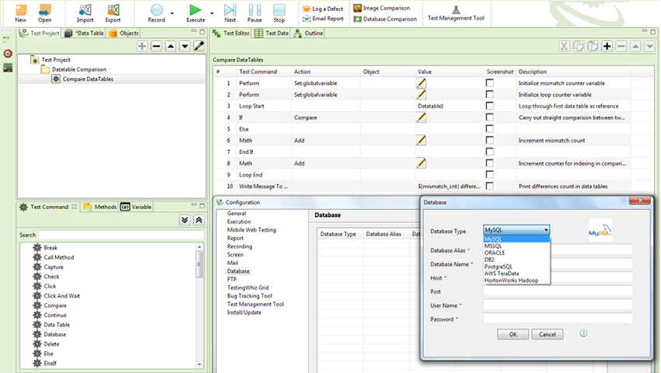Click the Port input field
Viewport: 661px width, 373px height.
coord(558,292)
